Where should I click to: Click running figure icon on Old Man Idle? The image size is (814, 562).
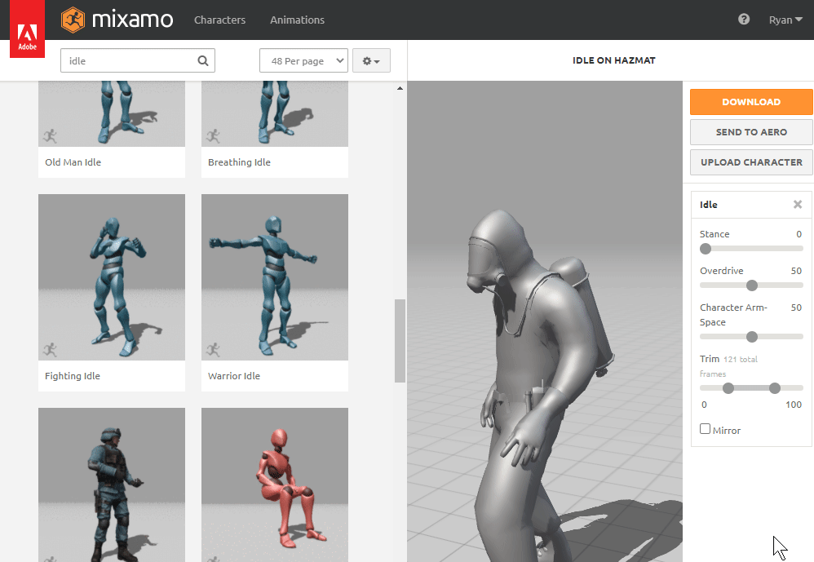(51, 135)
